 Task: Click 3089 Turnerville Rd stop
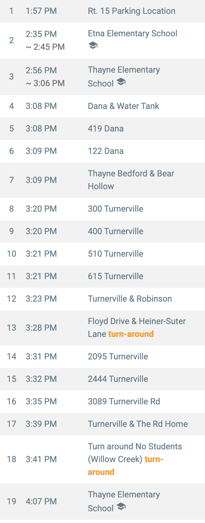click(102, 402)
